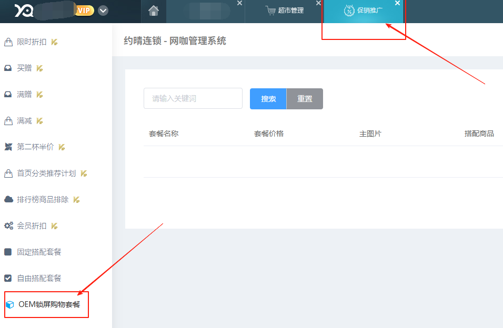The image size is (503, 328).
Task: Open 会员折扣 in the sidebar
Action: tap(32, 225)
